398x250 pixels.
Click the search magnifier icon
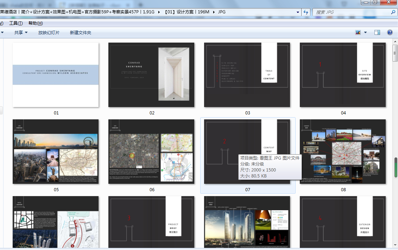click(x=393, y=12)
